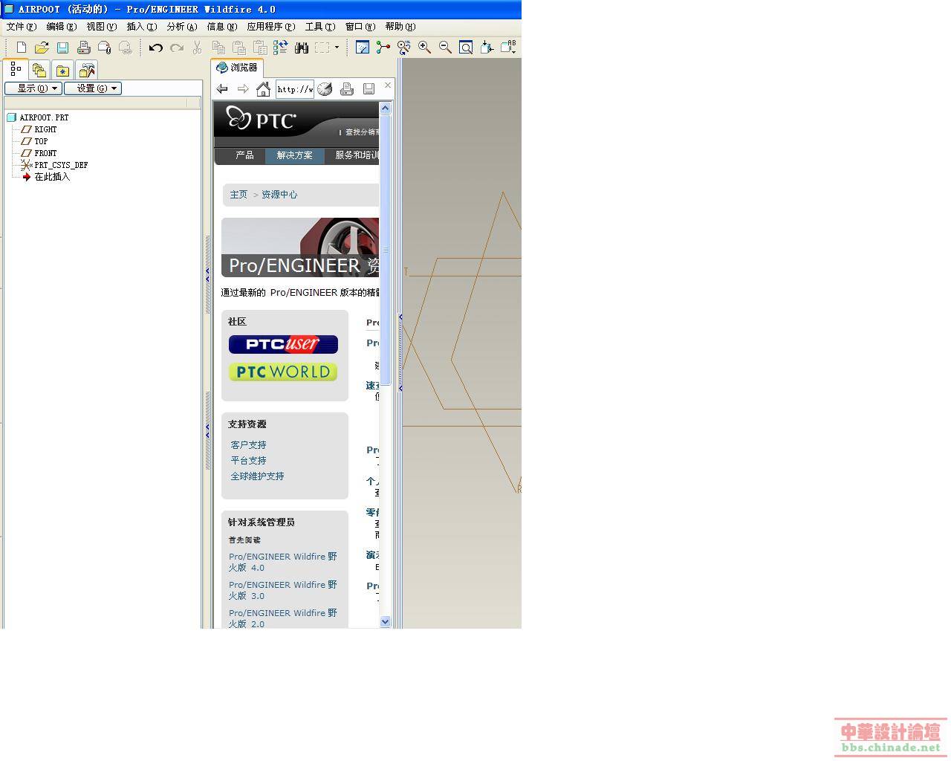Screen dimensions: 951x761
Task: Close the browser panel with X
Action: pyautogui.click(x=387, y=85)
